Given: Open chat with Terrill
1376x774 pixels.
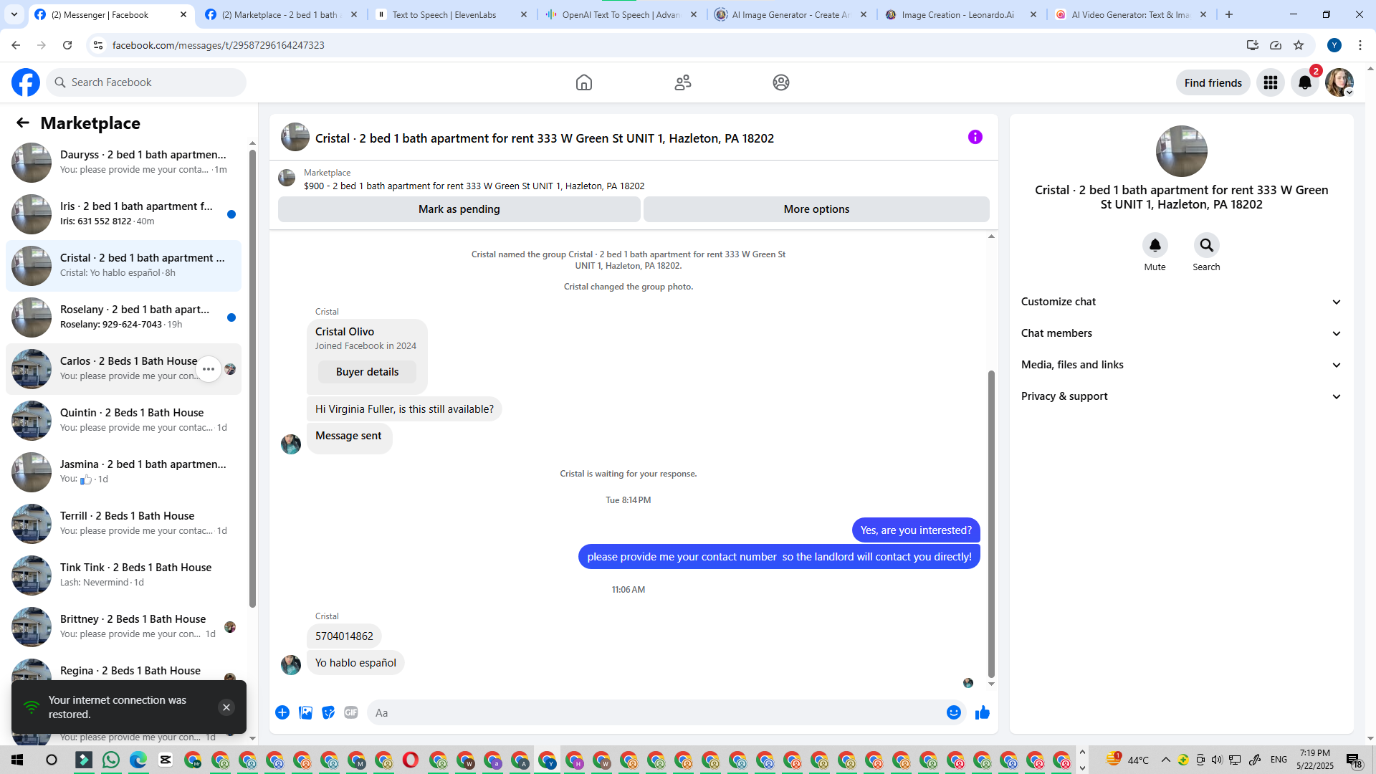Looking at the screenshot, I should pyautogui.click(x=123, y=524).
